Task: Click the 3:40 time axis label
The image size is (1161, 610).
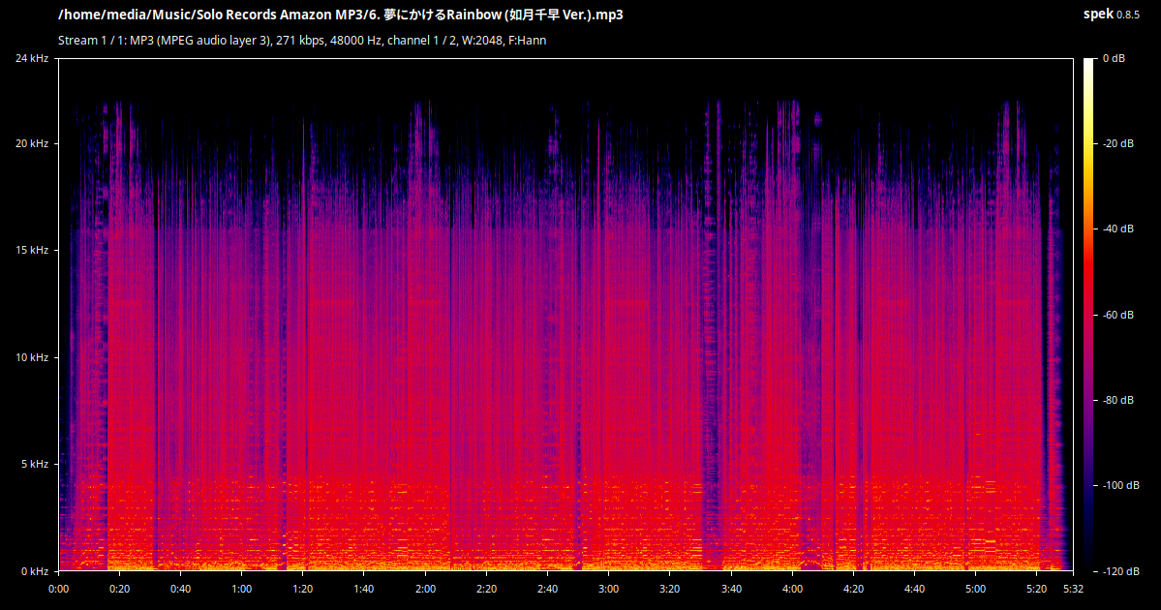Action: (x=731, y=589)
